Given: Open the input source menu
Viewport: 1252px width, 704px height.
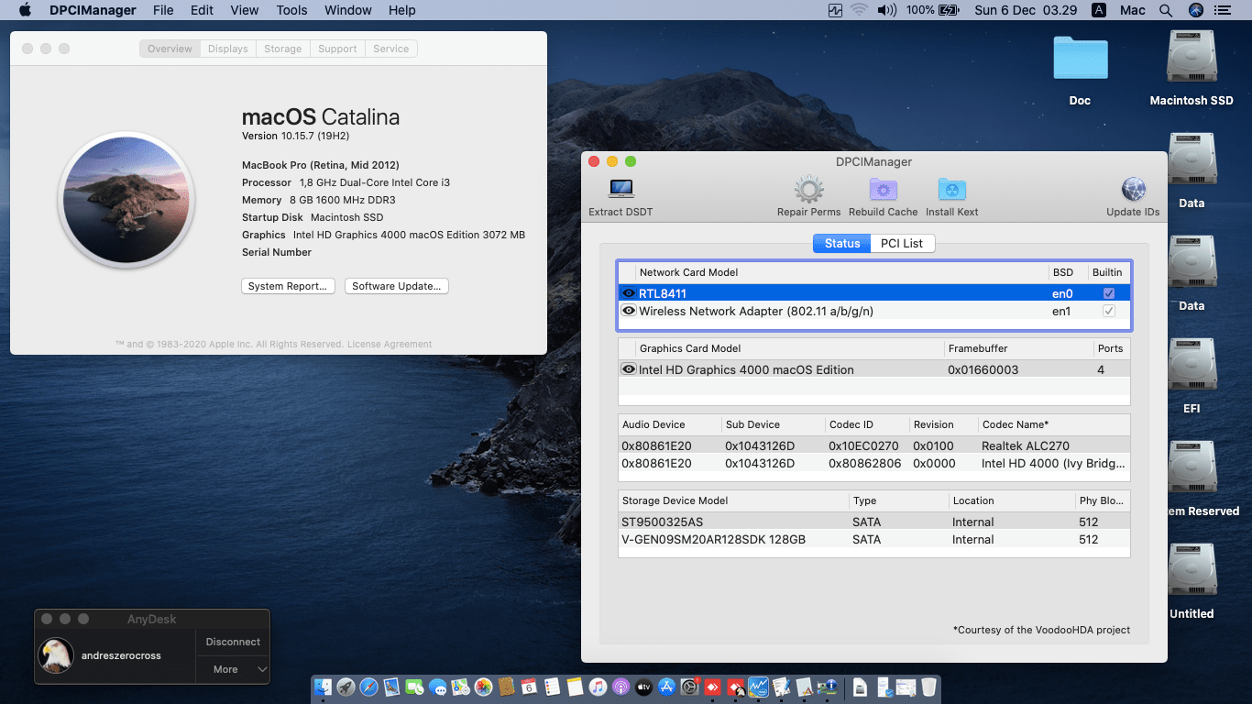Looking at the screenshot, I should [x=1098, y=10].
